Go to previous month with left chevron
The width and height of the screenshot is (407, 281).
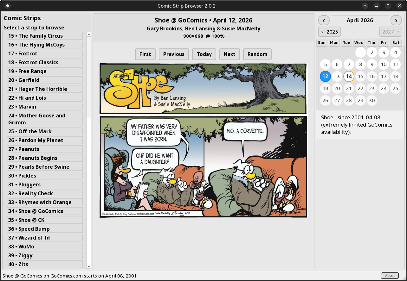324,20
